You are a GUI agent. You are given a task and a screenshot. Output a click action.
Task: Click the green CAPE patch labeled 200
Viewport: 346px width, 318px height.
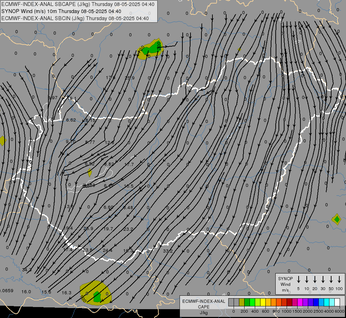[152, 48]
